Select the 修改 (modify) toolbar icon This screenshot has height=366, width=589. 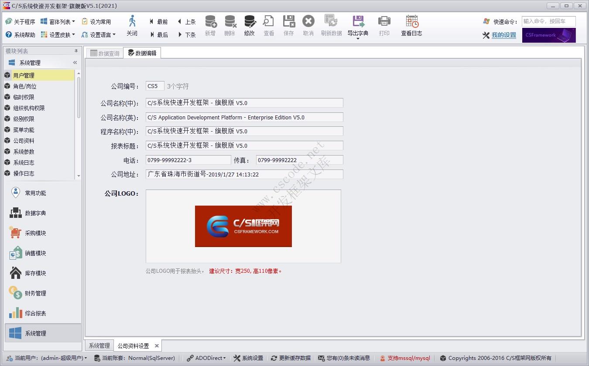coord(250,25)
